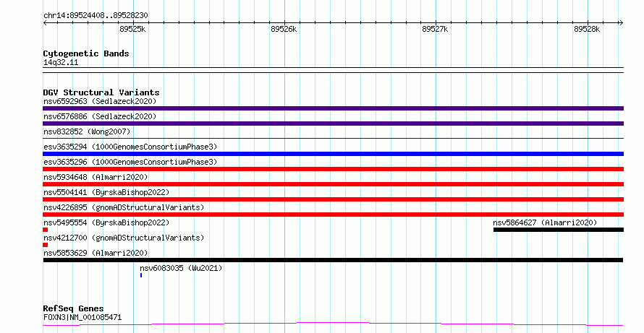Click the FOXN3|NM_001085471 gene label

pos(82,317)
